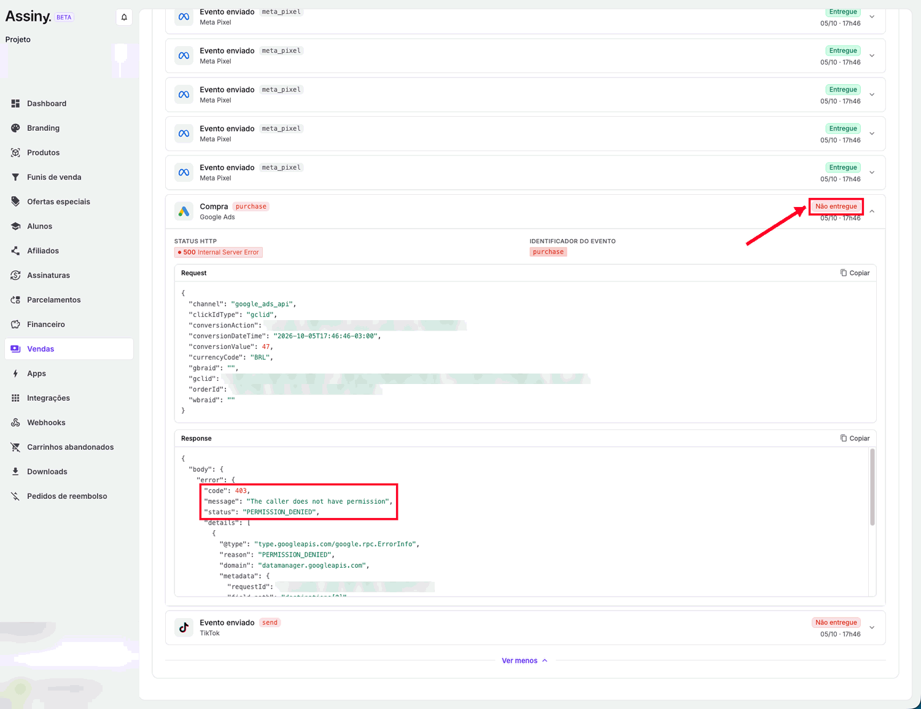The width and height of the screenshot is (921, 709).
Task: Click the Ver menos link
Action: click(524, 660)
